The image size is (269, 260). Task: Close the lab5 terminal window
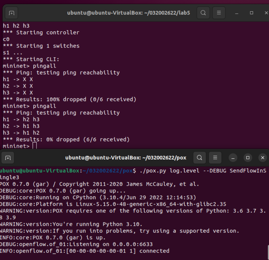[266, 13]
